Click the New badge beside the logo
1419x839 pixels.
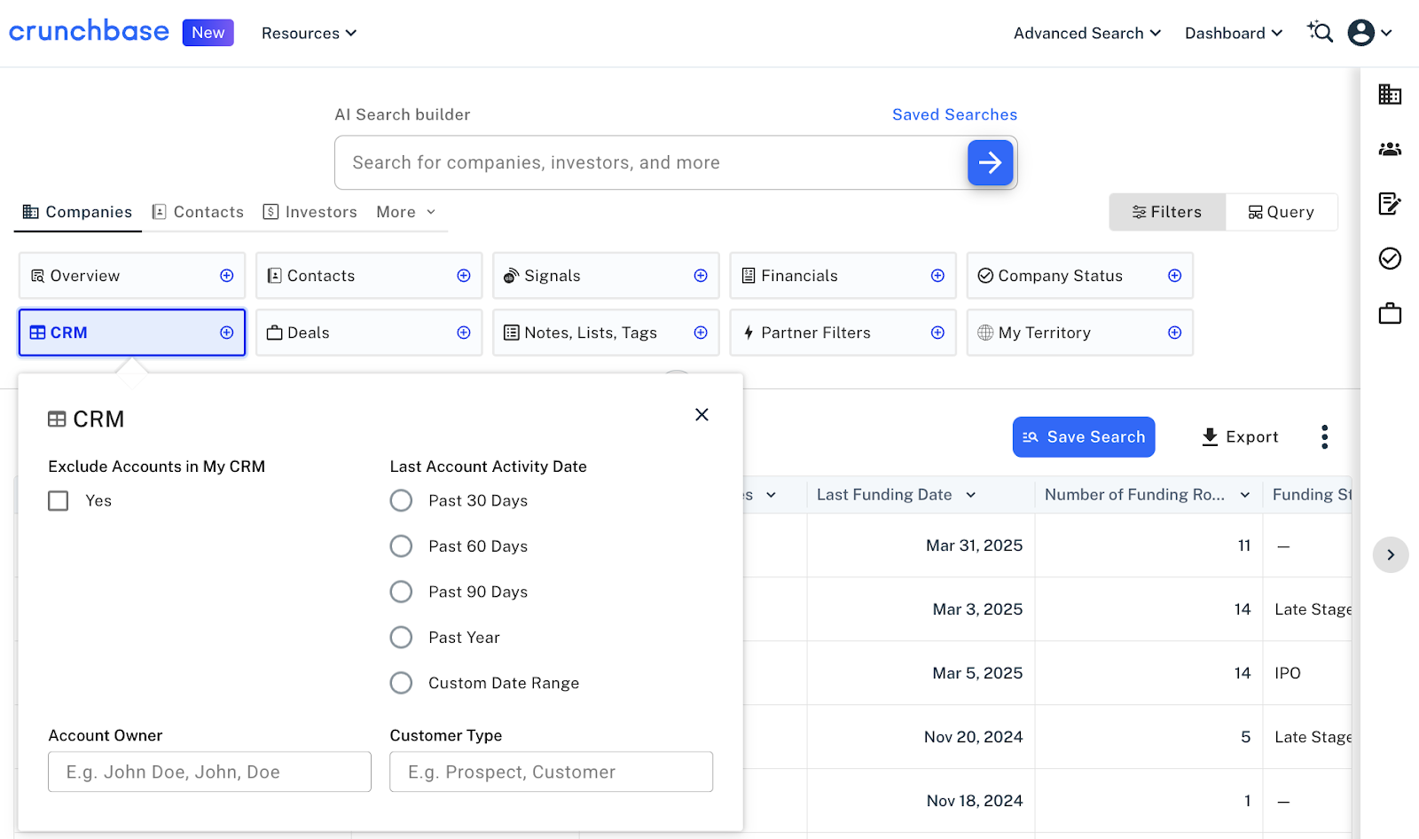tap(208, 33)
